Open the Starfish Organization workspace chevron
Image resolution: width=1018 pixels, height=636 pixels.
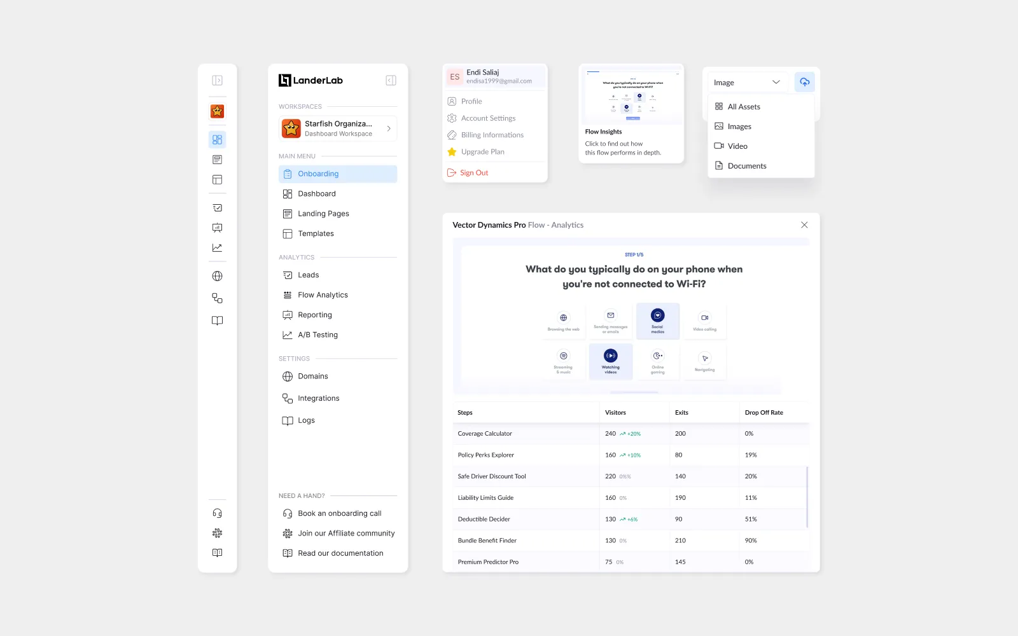(x=388, y=128)
